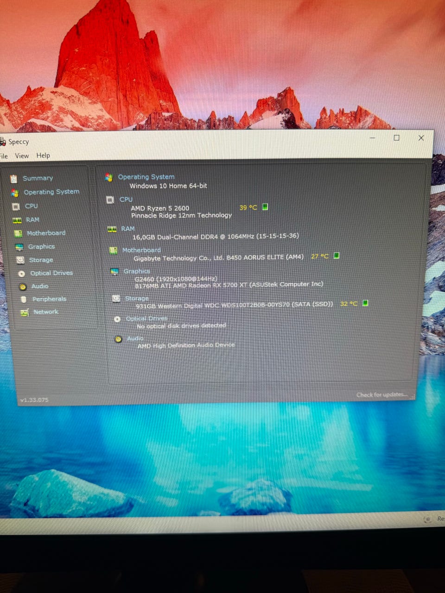Click the Motherboard icon in sidebar
This screenshot has width=445, height=593.
(18, 234)
